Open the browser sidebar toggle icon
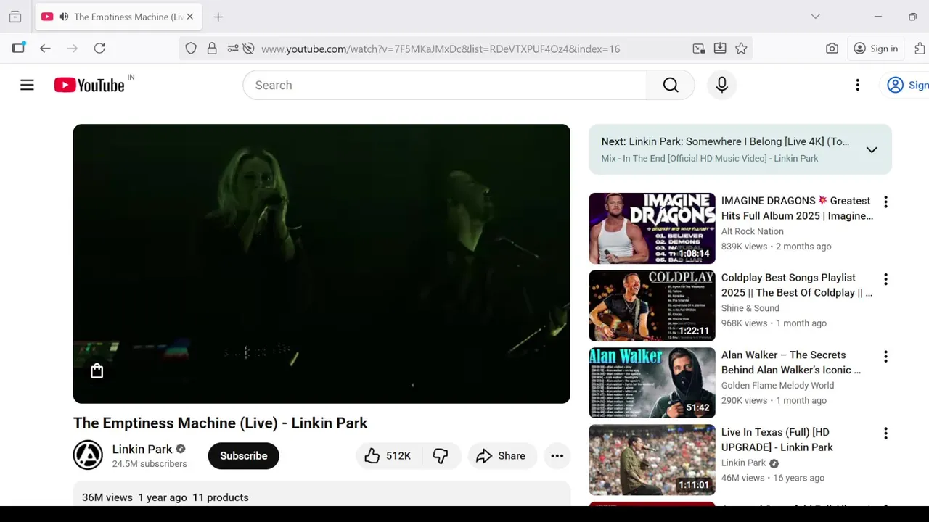The height and width of the screenshot is (522, 929). [18, 49]
